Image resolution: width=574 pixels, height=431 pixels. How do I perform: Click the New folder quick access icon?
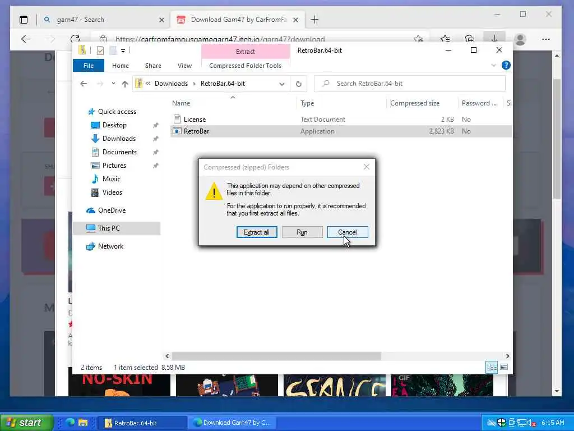click(x=113, y=50)
